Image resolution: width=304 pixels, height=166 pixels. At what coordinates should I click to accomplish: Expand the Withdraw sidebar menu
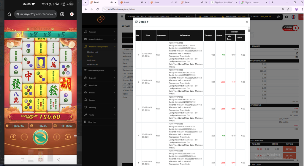100,85
